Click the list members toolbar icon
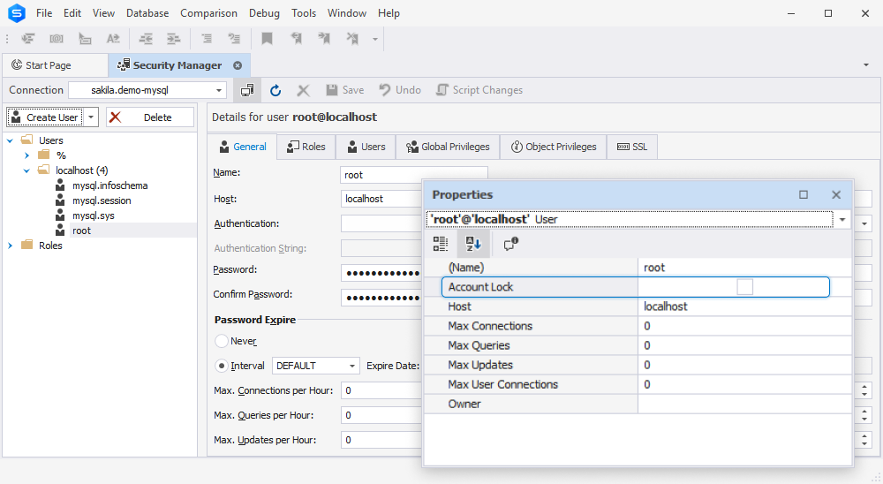883x484 pixels. point(27,39)
